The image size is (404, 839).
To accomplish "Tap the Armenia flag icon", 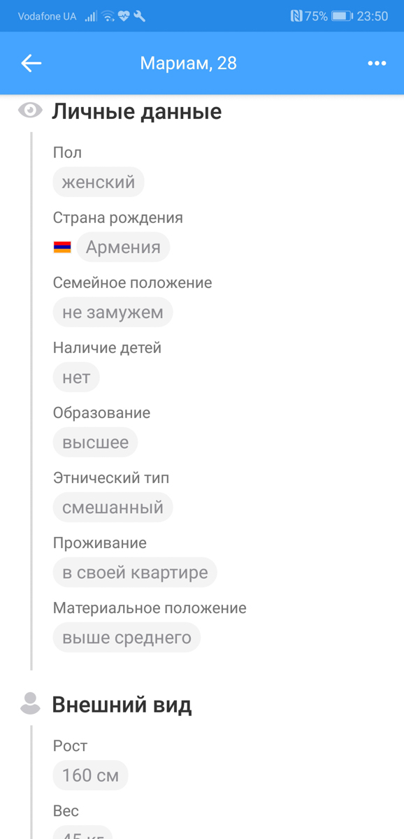I will pos(62,247).
